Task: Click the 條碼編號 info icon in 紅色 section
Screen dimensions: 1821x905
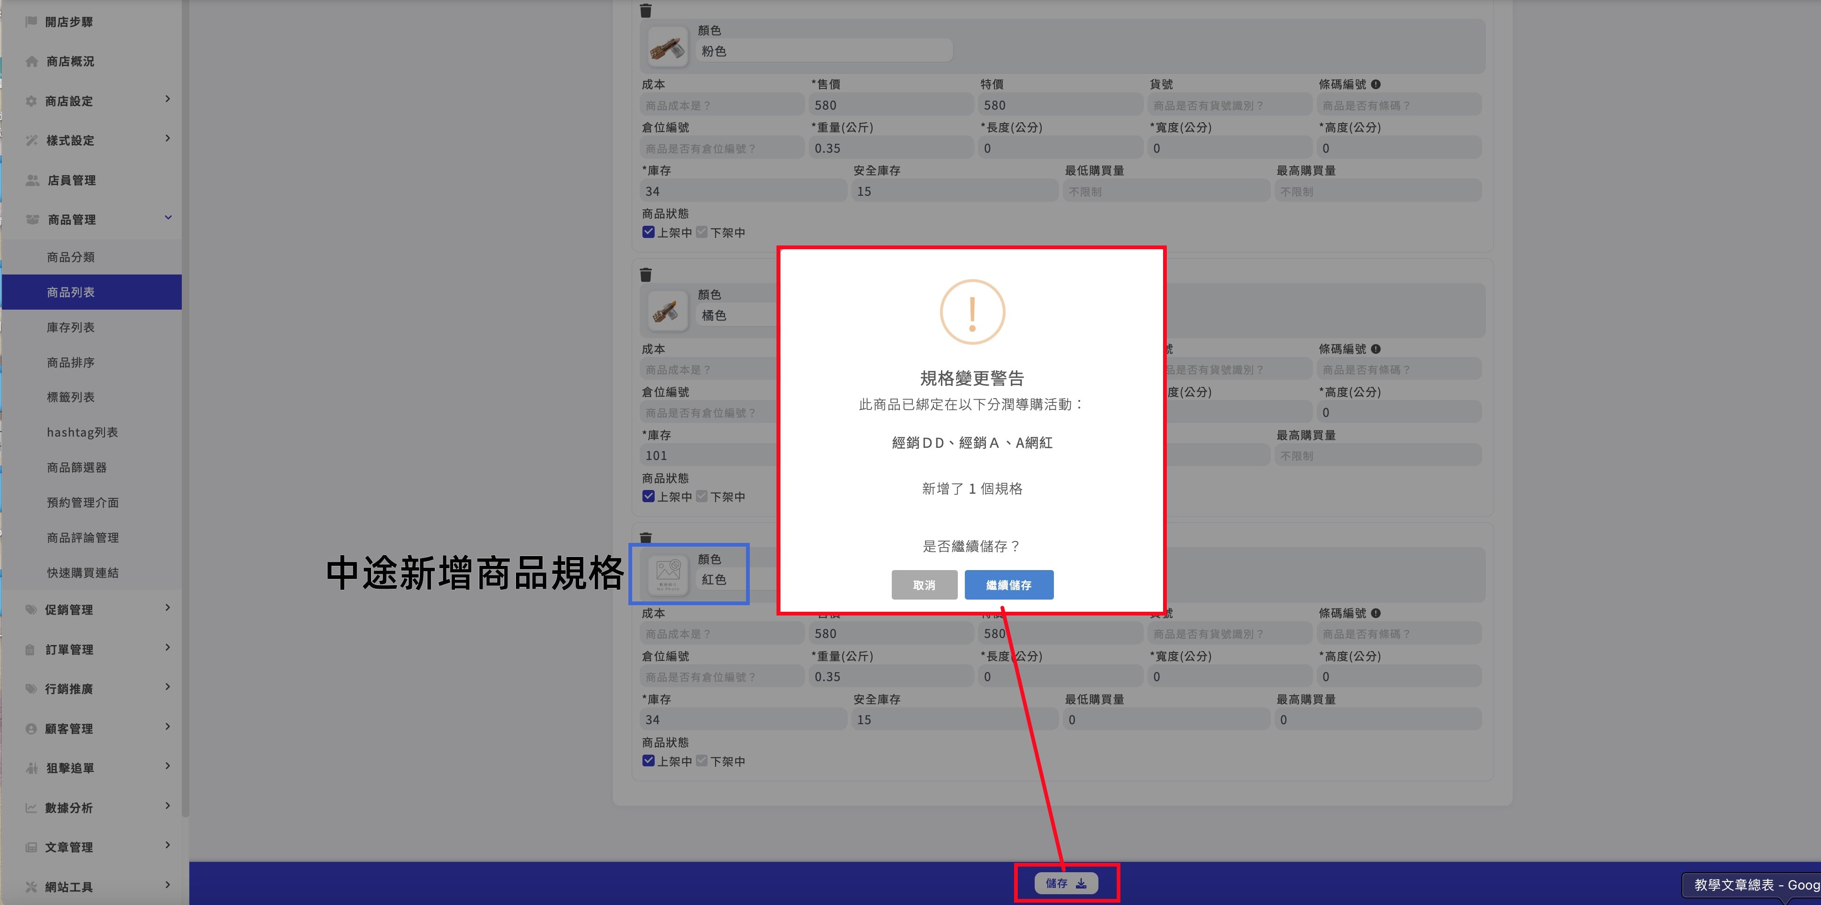Action: (1376, 613)
